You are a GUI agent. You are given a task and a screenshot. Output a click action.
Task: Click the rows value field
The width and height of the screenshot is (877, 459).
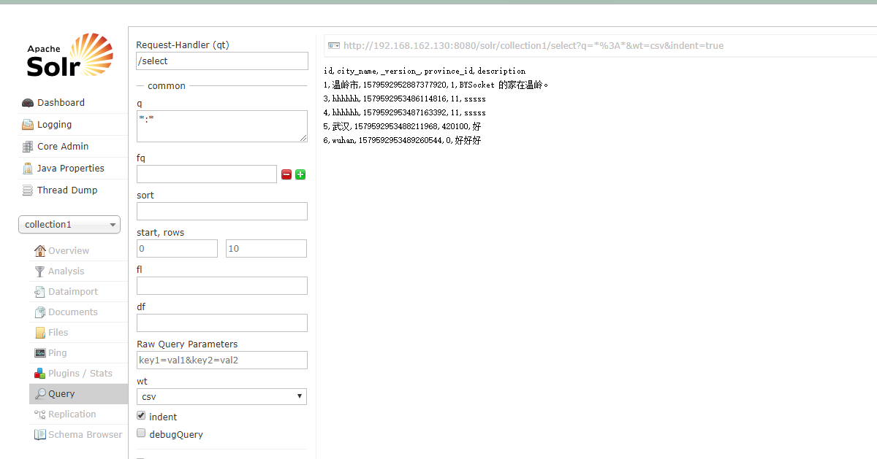266,249
